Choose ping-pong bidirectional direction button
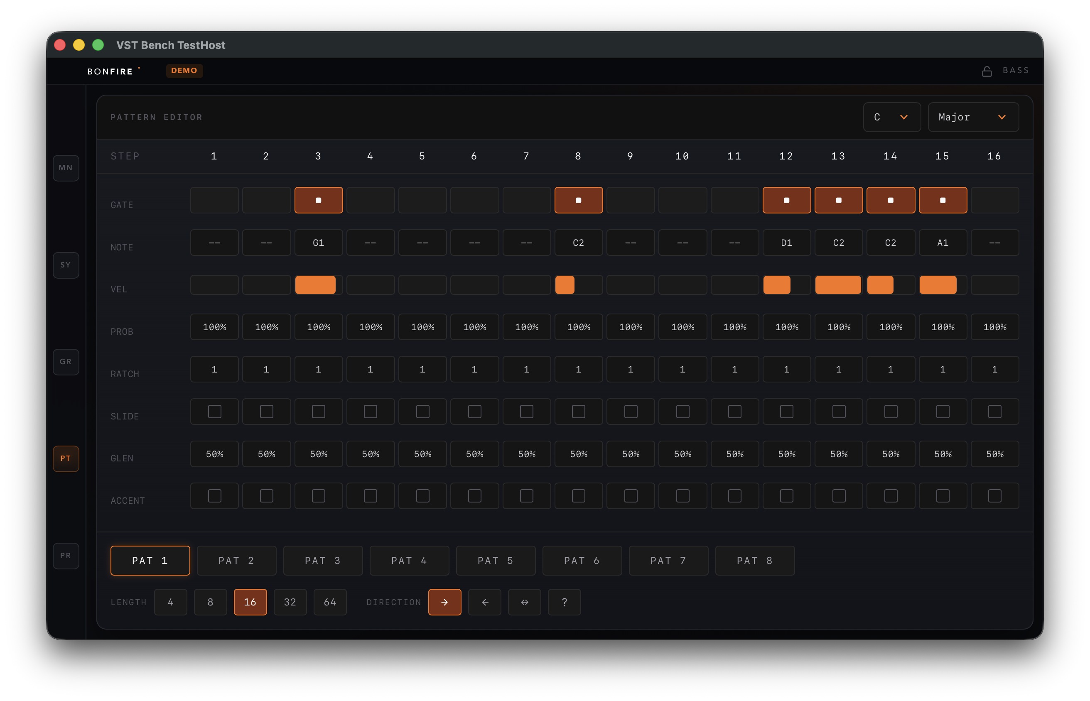1090x701 pixels. click(525, 602)
